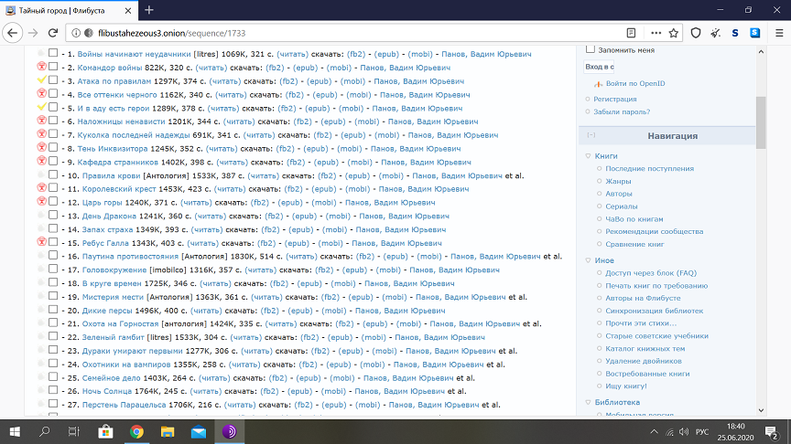The width and height of the screenshot is (791, 444).
Task: Open Chrome from the taskbar
Action: [136, 431]
